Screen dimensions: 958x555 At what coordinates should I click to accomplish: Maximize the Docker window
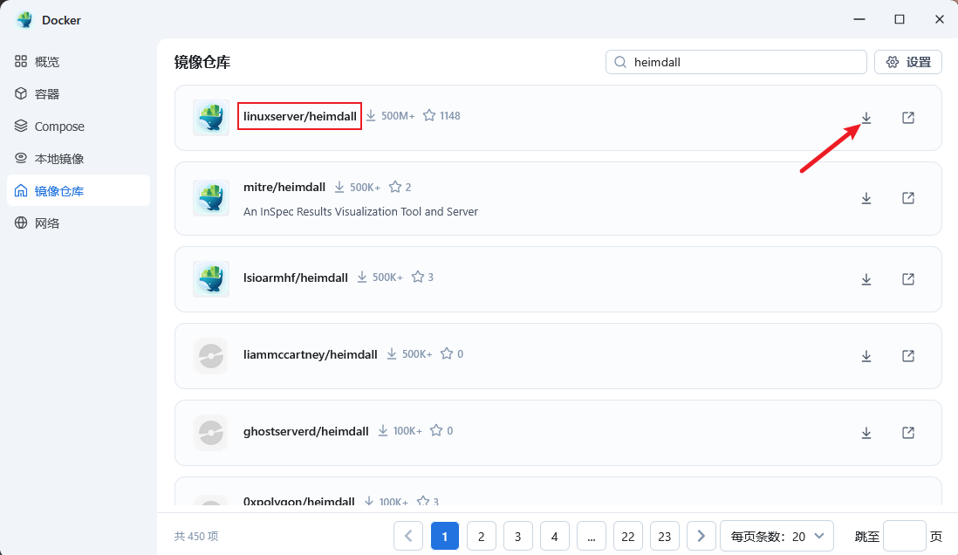click(x=900, y=19)
